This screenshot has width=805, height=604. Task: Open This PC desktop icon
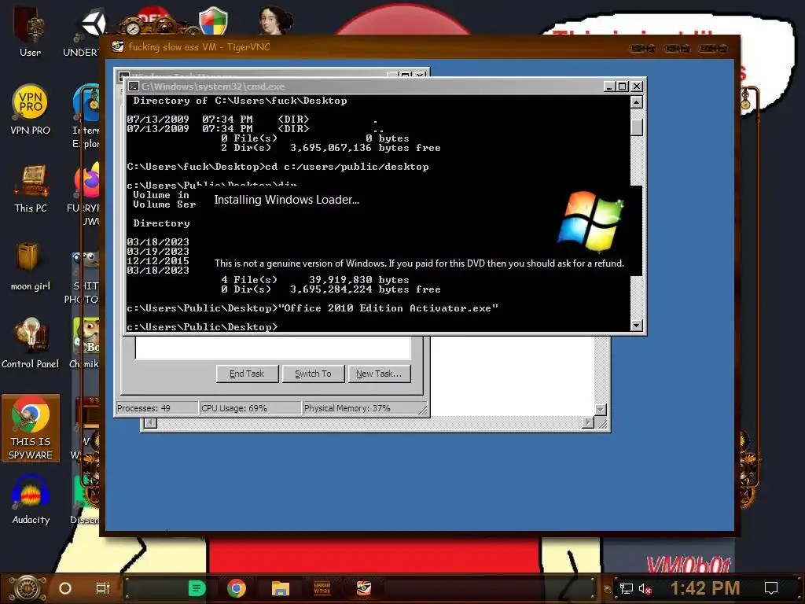pyautogui.click(x=31, y=189)
